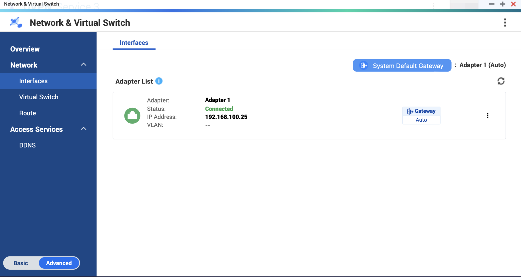Open the Network & Virtual Switch app menu

(505, 23)
